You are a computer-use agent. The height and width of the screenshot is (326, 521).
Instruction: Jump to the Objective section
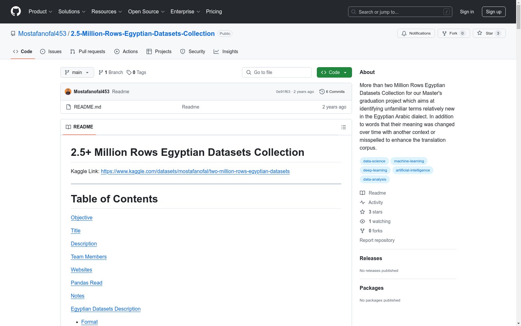[82, 217]
